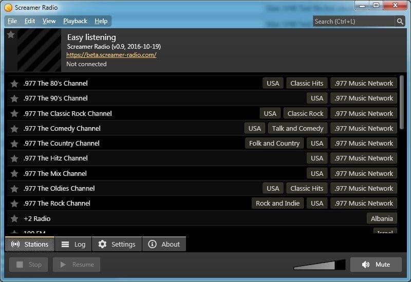The height and width of the screenshot is (282, 411).
Task: Click star beside .977 The Mix Channel
Action: click(x=14, y=174)
